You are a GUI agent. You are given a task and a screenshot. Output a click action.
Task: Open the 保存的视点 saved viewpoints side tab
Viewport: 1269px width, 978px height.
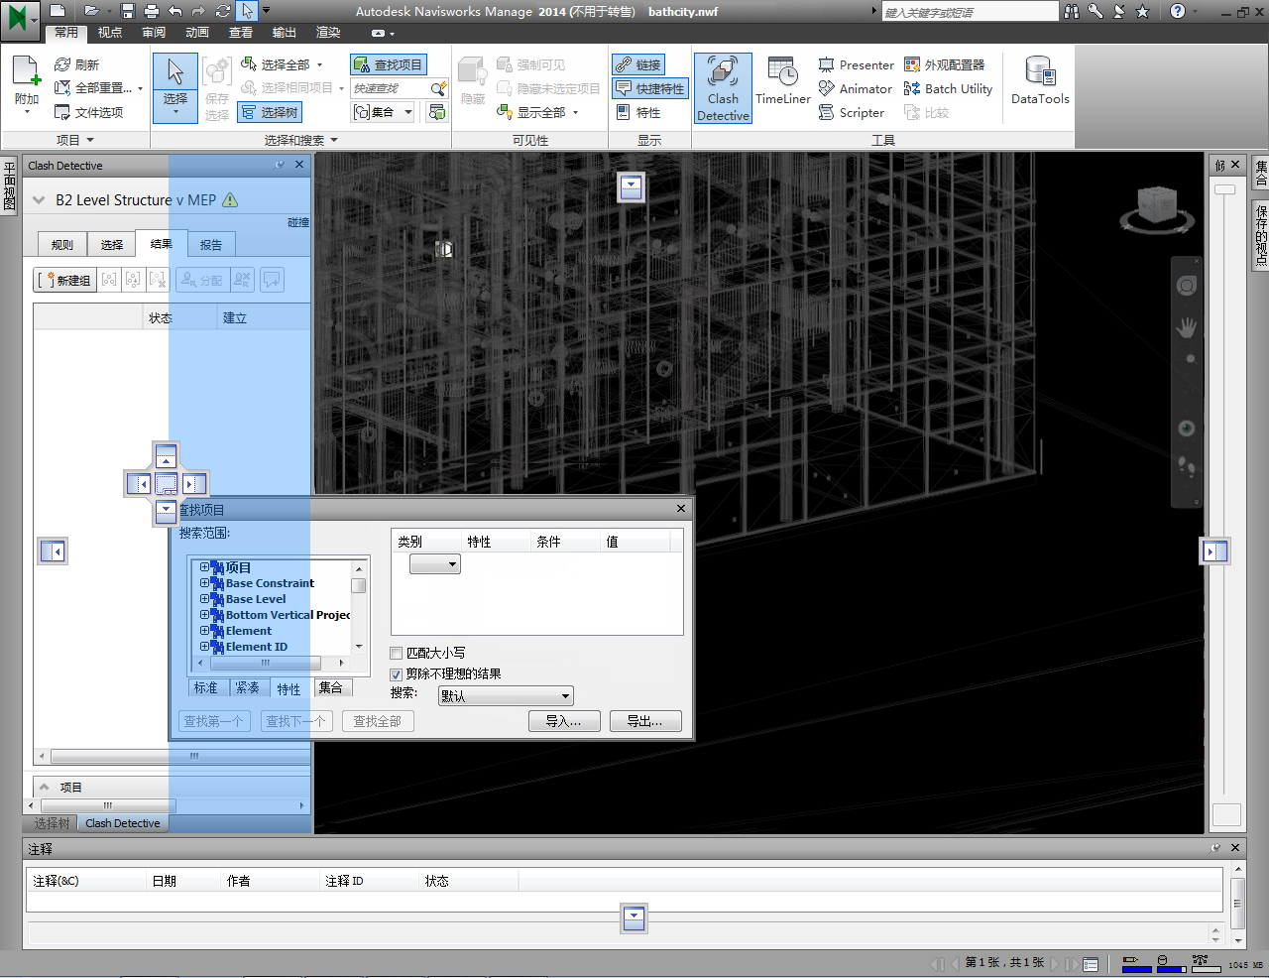coord(1261,235)
